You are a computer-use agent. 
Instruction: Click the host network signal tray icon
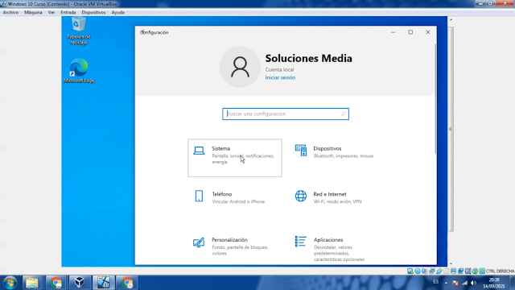464,283
